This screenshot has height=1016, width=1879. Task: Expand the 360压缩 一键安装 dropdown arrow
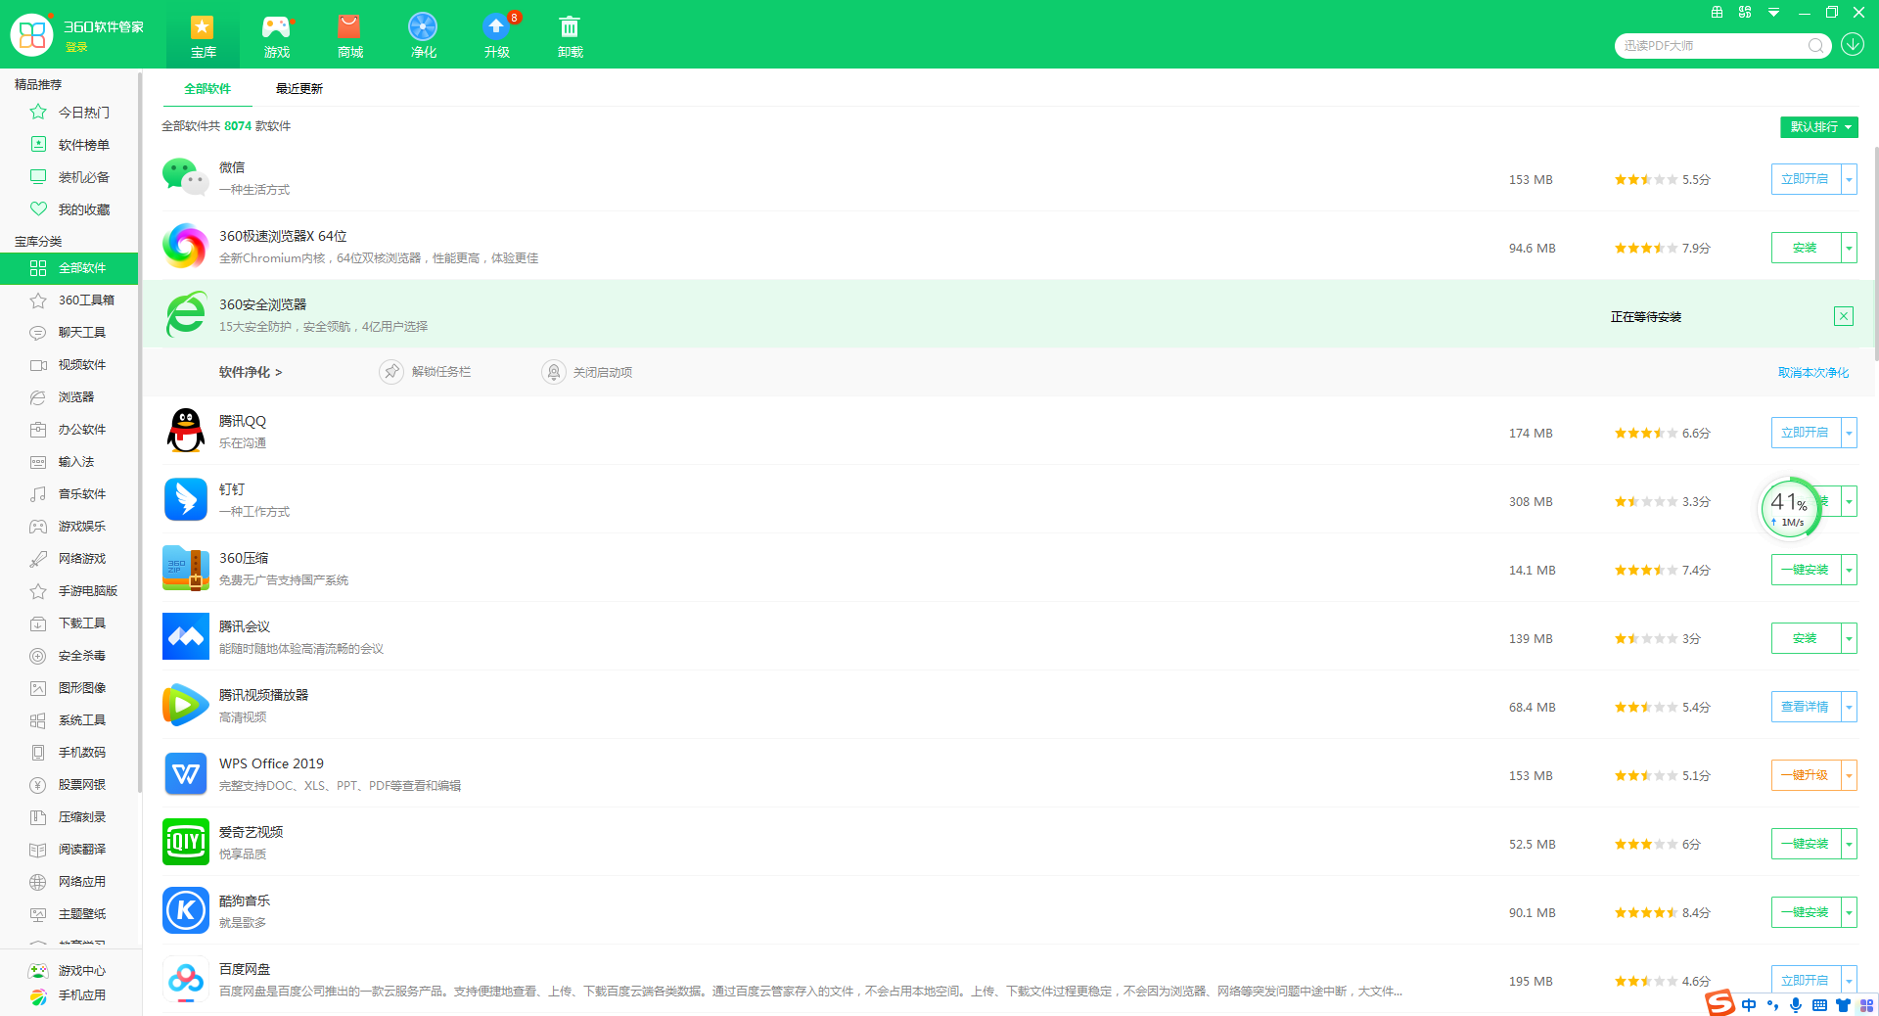(1849, 570)
